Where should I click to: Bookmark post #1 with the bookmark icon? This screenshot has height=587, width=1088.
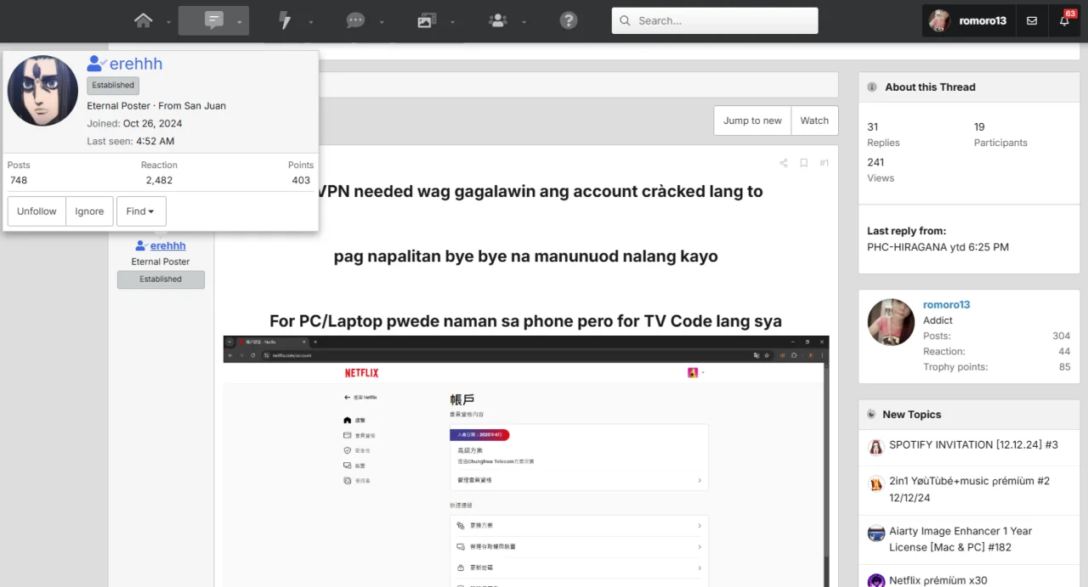click(x=803, y=163)
